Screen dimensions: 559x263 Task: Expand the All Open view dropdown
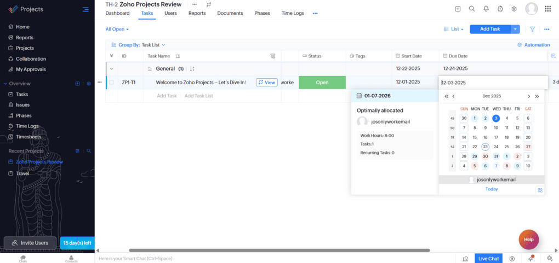click(x=117, y=29)
